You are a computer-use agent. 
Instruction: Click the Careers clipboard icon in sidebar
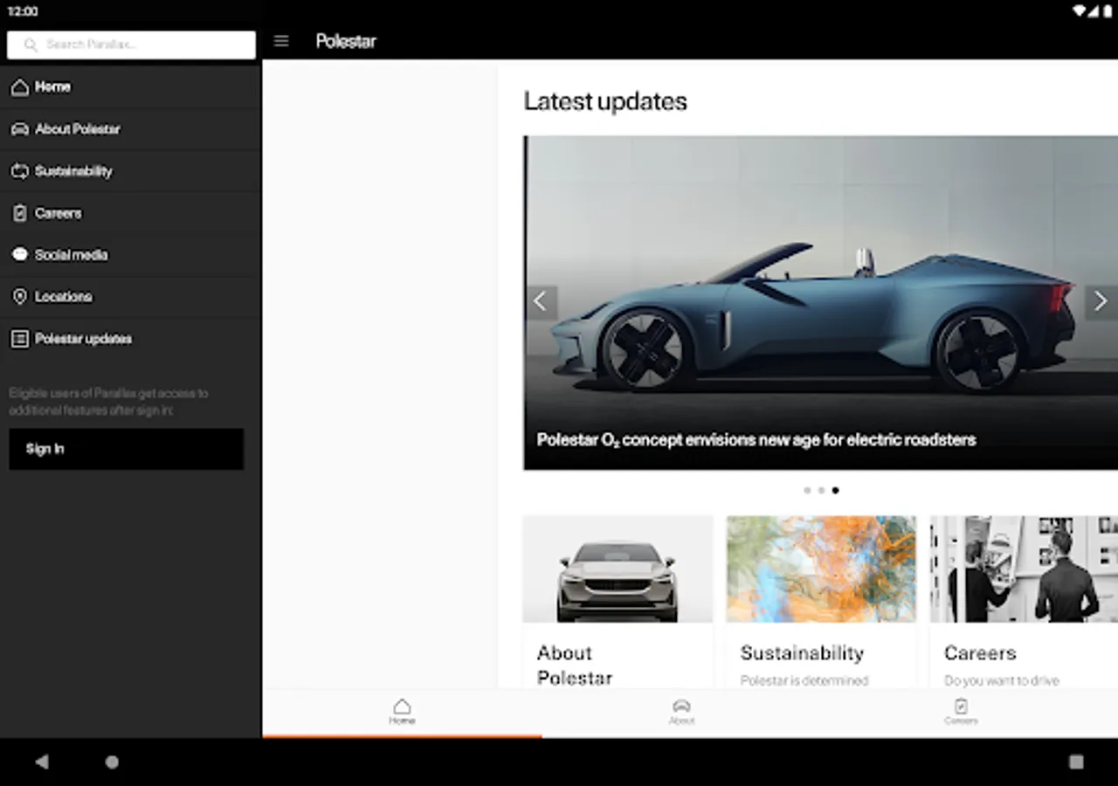click(x=19, y=213)
